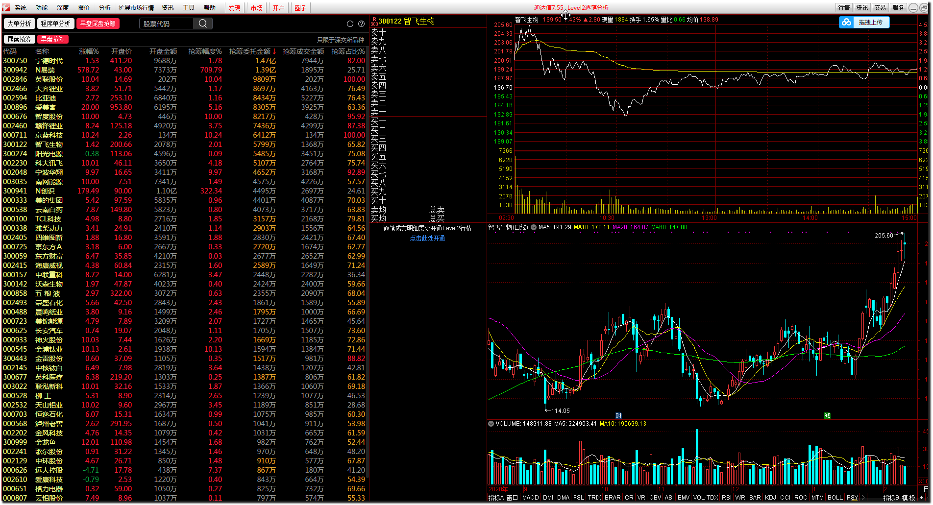Sort by 抢筹幅度% column header
Viewport: 933px width, 505px height.
coord(205,51)
